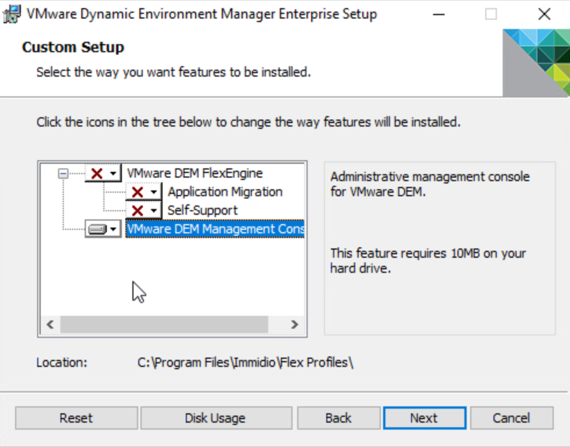Select the VMware DEM Management Console item
This screenshot has width=570, height=447.
215,229
